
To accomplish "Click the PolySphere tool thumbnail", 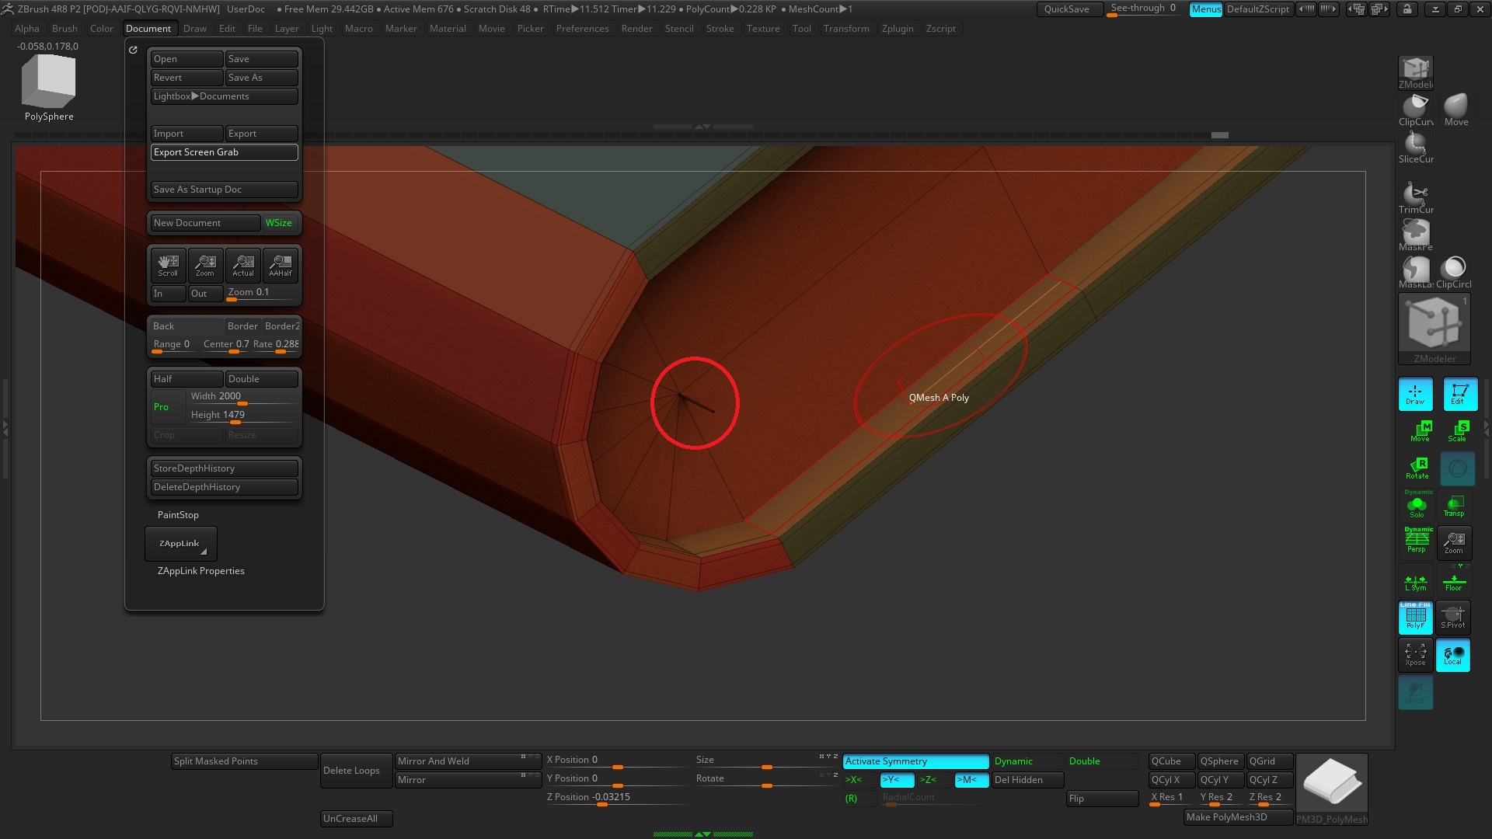I will tap(48, 87).
